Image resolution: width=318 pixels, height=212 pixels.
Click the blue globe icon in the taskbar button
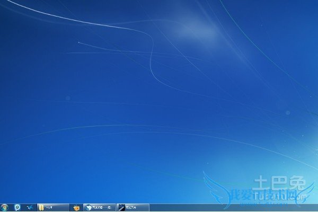tap(88, 208)
